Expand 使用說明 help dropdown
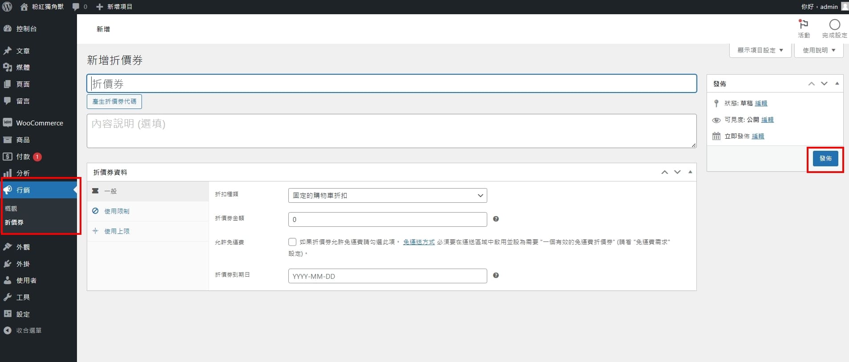The height and width of the screenshot is (362, 849). pos(819,50)
